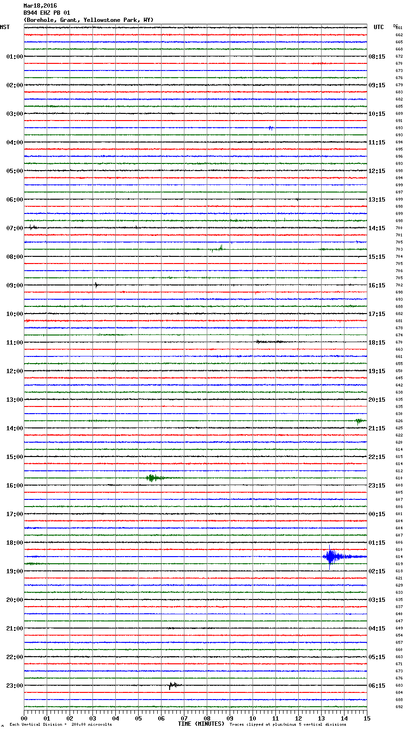405x731 pixels.
Task: Select the 18:00 MST time label
Action: (x=14, y=543)
